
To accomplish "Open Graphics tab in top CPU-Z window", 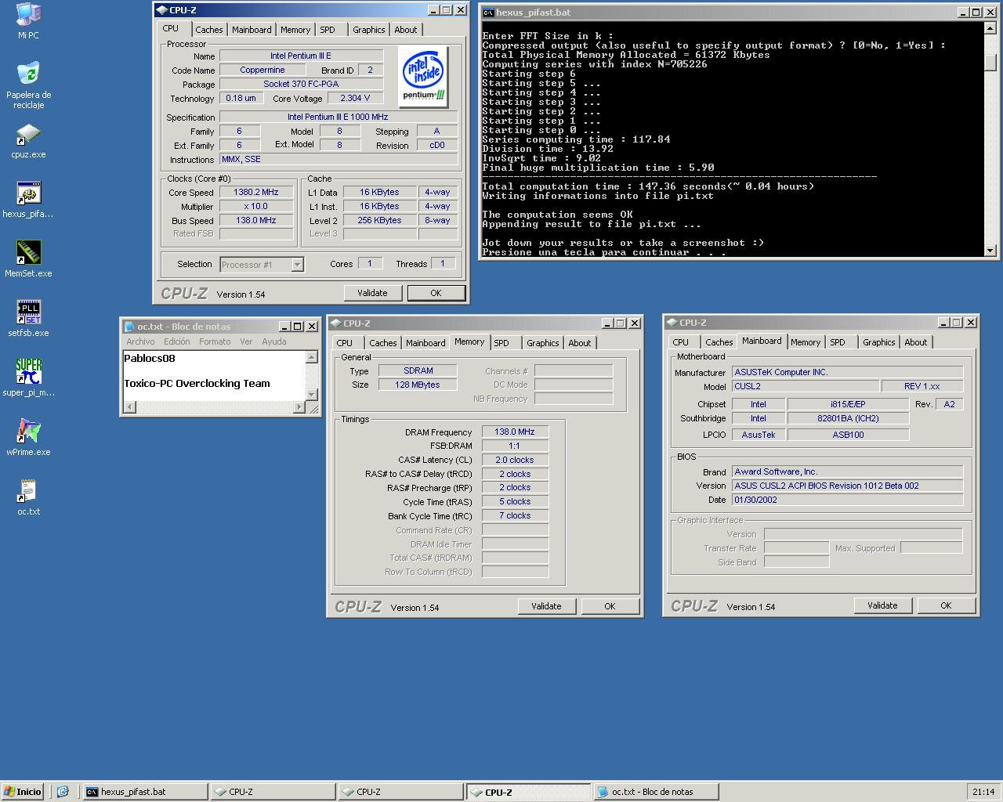I will pyautogui.click(x=368, y=30).
